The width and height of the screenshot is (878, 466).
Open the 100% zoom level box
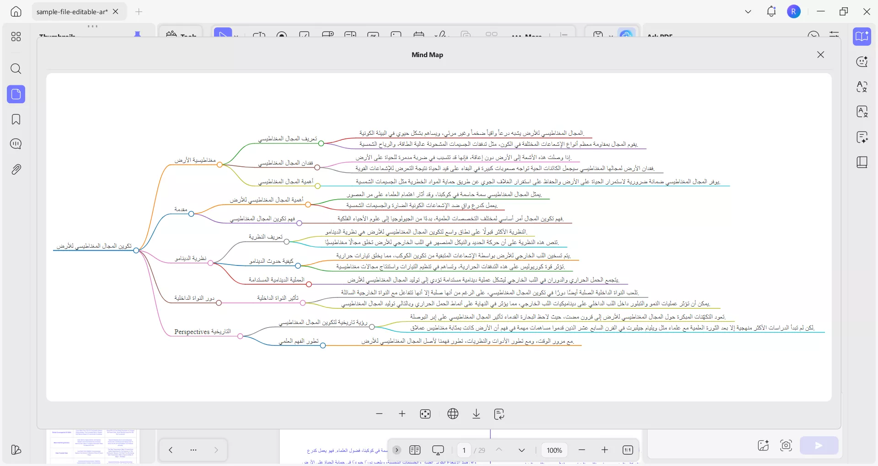click(x=554, y=450)
